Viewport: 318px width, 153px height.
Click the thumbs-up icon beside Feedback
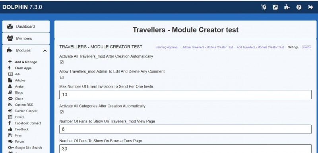[10, 129]
